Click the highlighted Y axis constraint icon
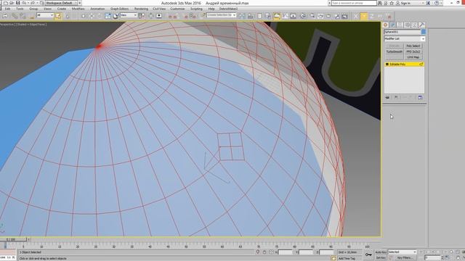Viewport: 465px width, 261px height. click(x=363, y=16)
